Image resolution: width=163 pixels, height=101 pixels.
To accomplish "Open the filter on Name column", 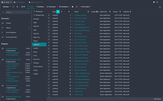I will click(88, 12).
